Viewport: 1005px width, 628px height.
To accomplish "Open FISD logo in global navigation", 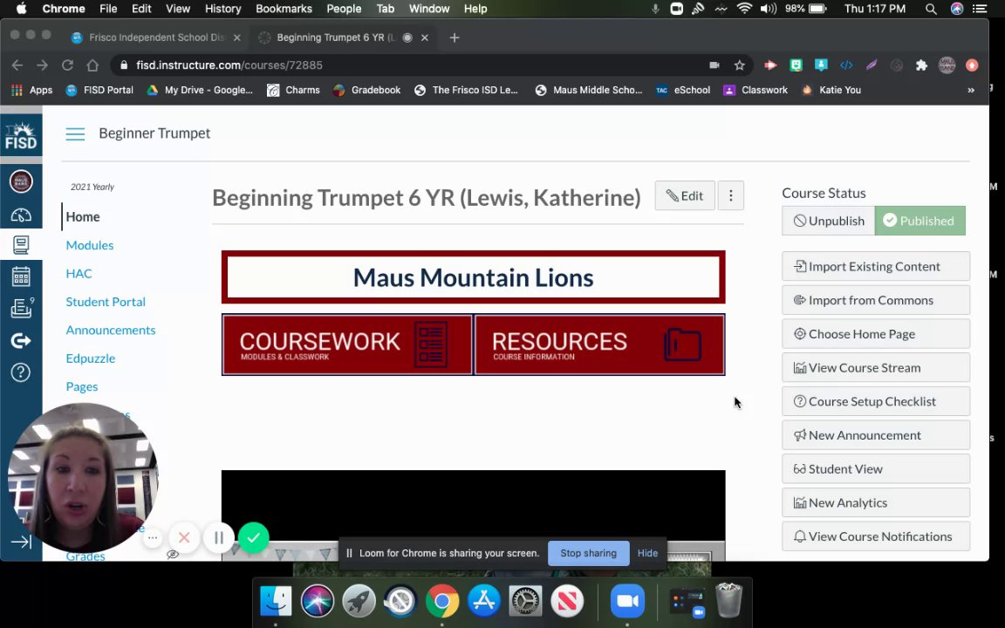I will click(x=21, y=135).
